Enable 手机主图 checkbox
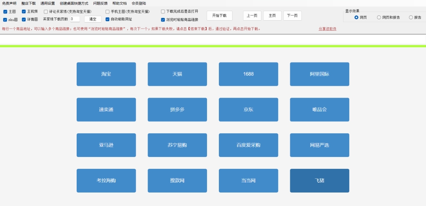426x206 pixels. [107, 12]
